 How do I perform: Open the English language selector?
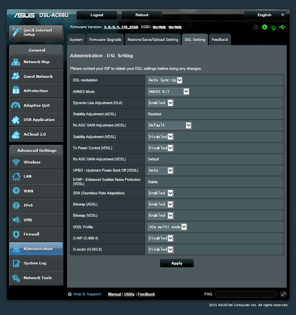265,15
